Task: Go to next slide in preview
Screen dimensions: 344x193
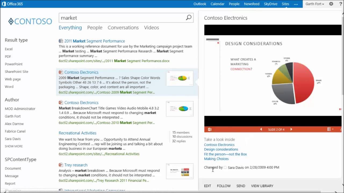Action: pyautogui.click(x=291, y=129)
